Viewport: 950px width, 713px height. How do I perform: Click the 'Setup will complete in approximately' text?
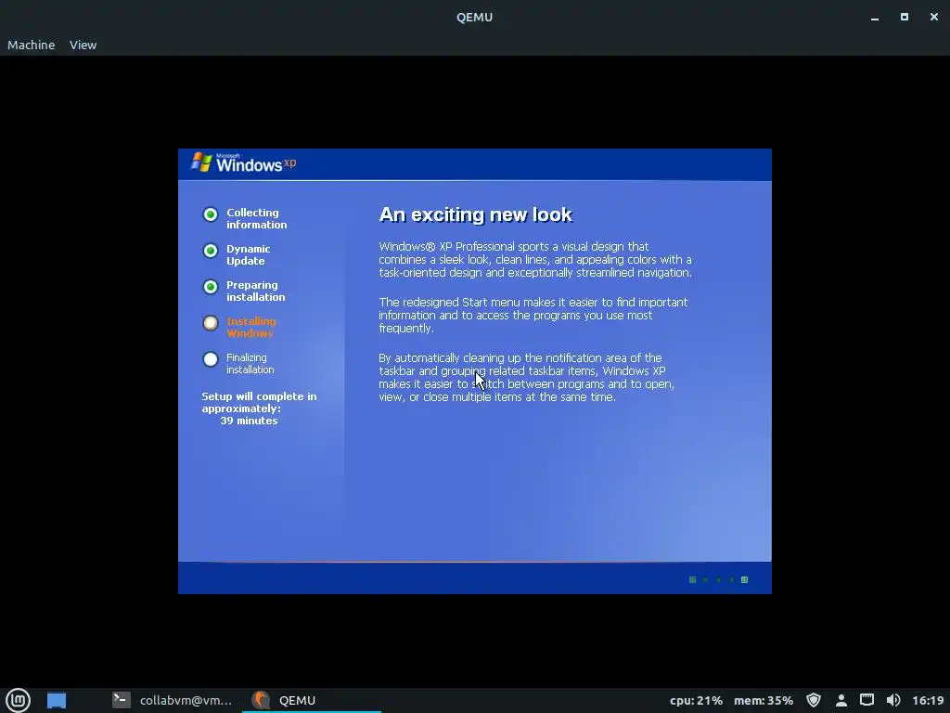point(260,403)
